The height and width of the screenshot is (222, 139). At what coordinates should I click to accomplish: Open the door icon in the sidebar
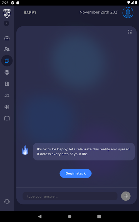coord(7,84)
